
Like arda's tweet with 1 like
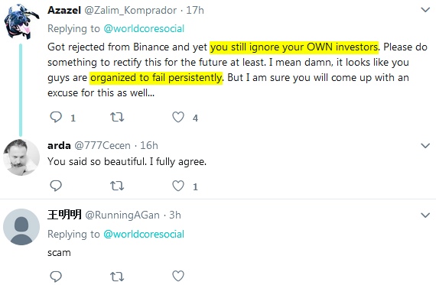pos(178,186)
